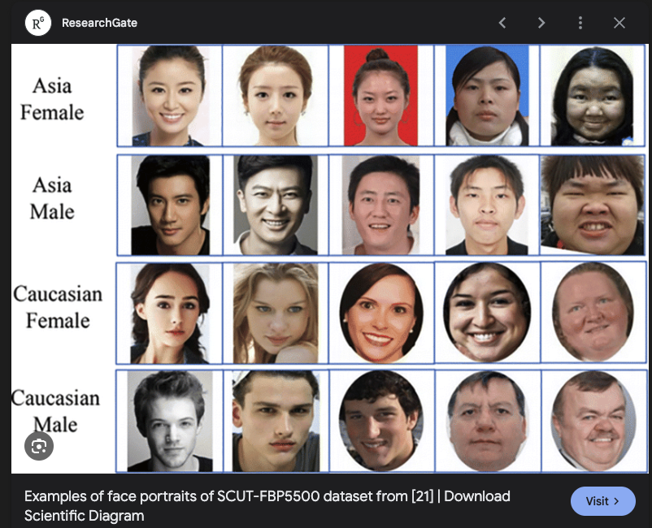Click the "Caucasian Female" row label
Viewport: 652px width, 528px height.
coord(58,306)
